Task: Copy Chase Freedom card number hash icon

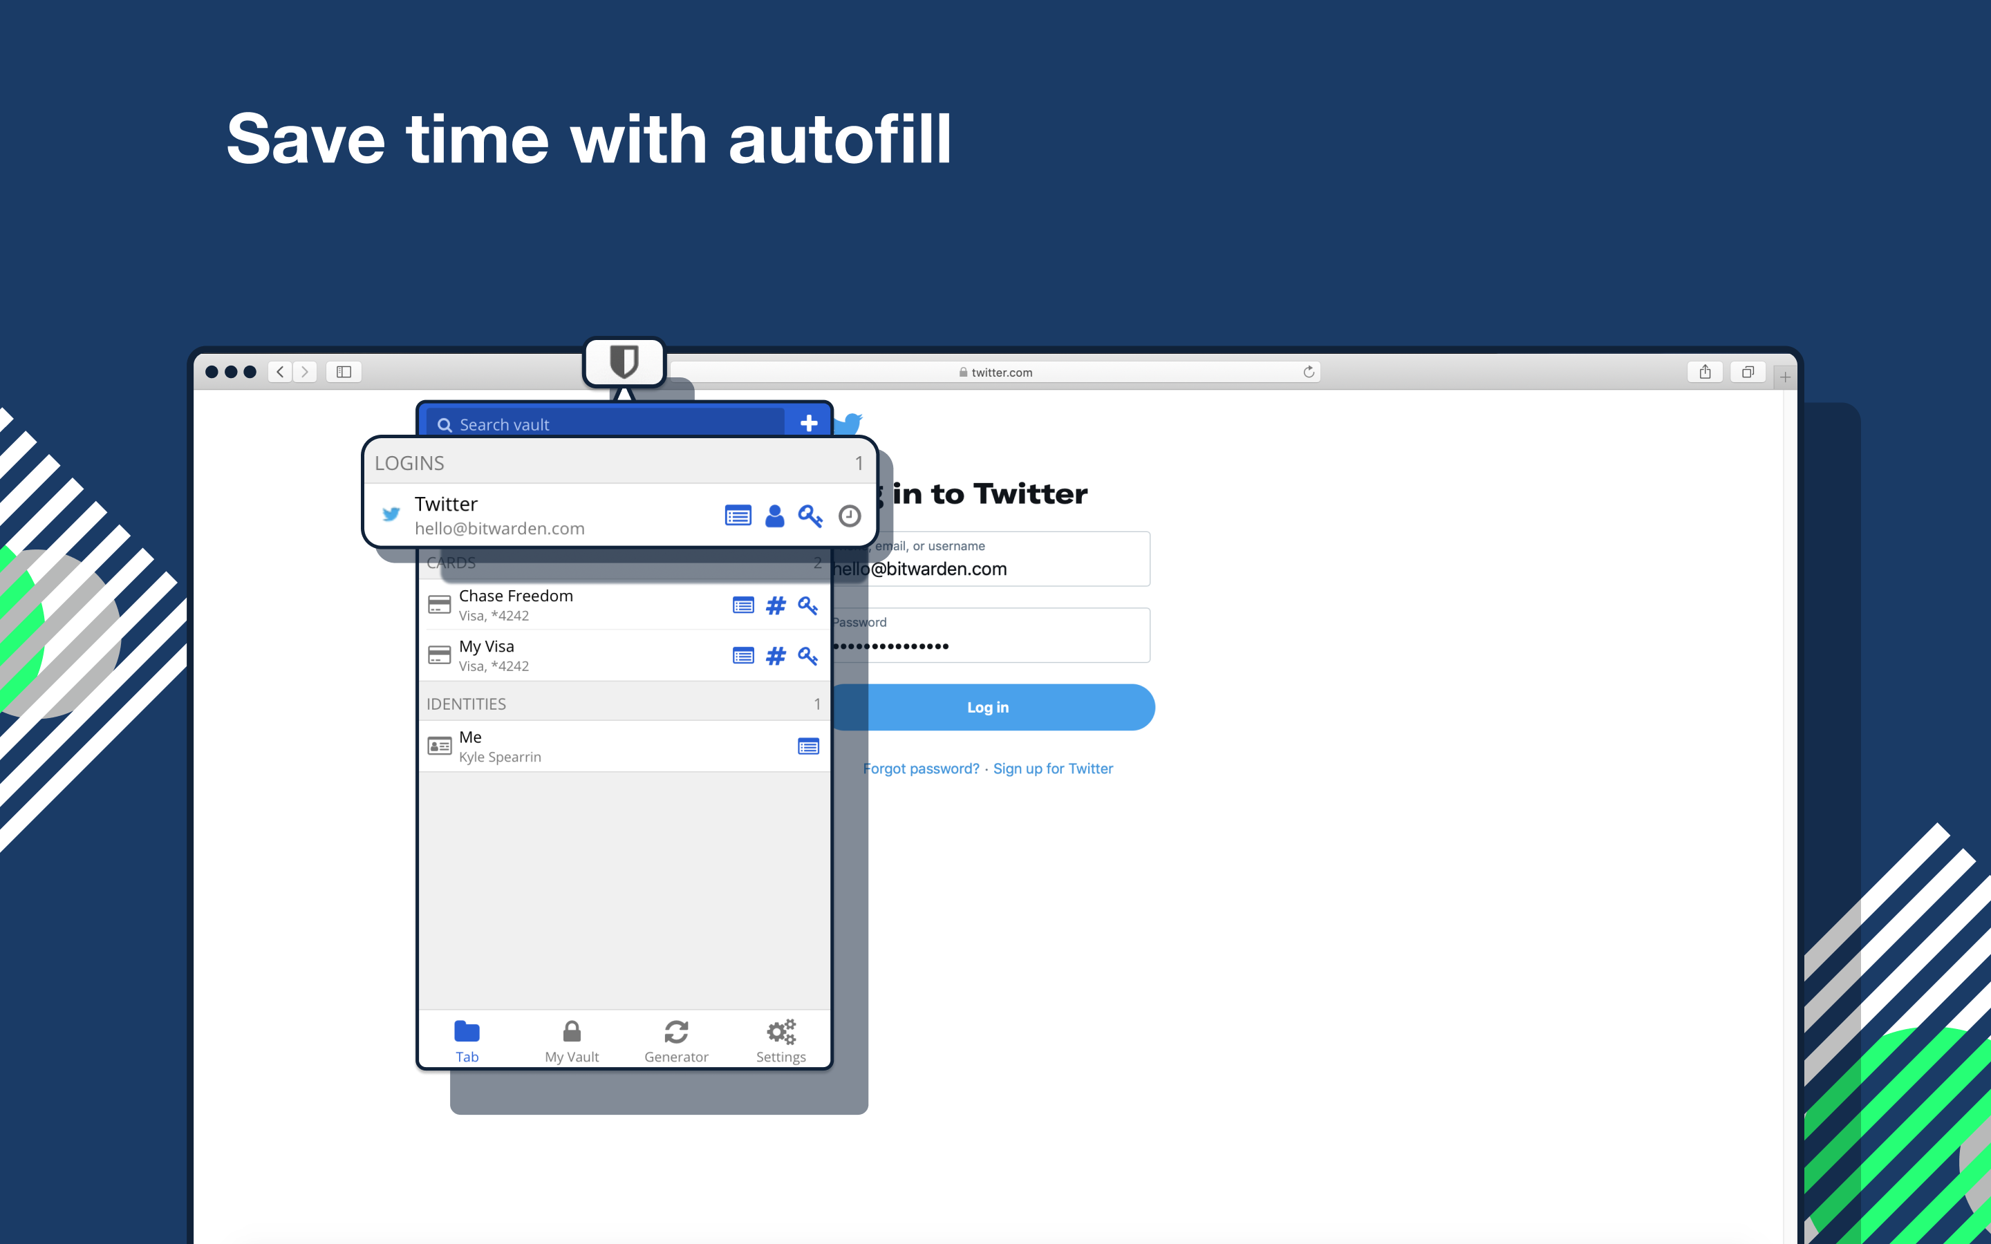Action: click(775, 606)
